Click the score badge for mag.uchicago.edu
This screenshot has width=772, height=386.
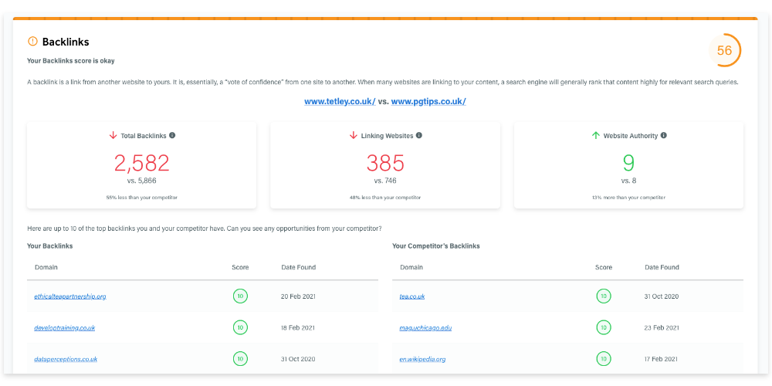(x=604, y=327)
